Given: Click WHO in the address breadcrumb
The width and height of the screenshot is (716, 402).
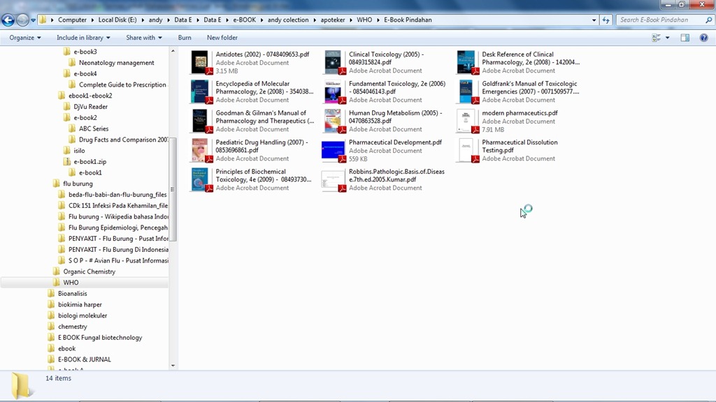Looking at the screenshot, I should click(x=364, y=20).
